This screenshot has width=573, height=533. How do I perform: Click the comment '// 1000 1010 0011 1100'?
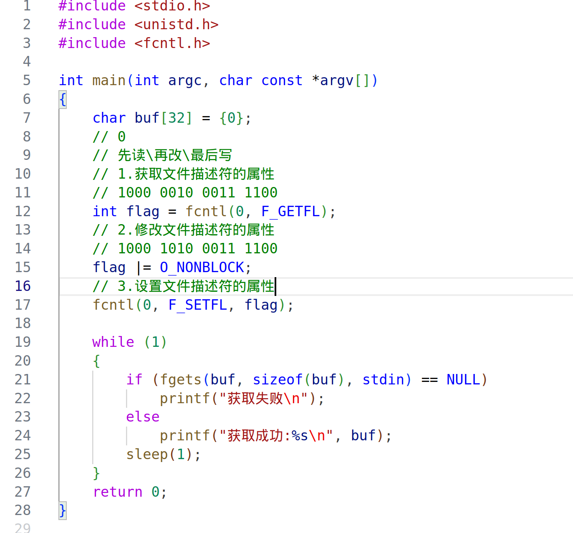pos(185,248)
